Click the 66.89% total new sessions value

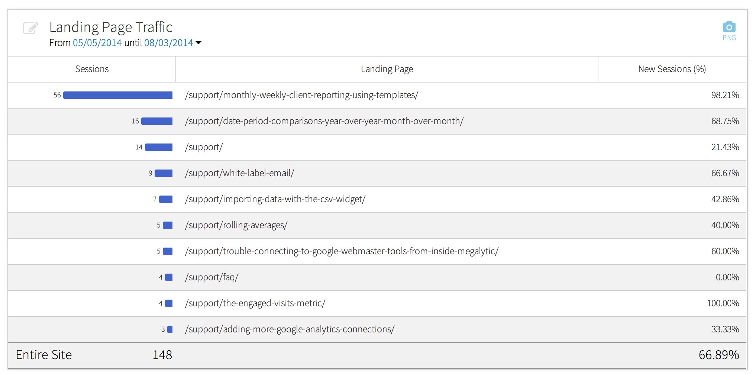pyautogui.click(x=718, y=355)
